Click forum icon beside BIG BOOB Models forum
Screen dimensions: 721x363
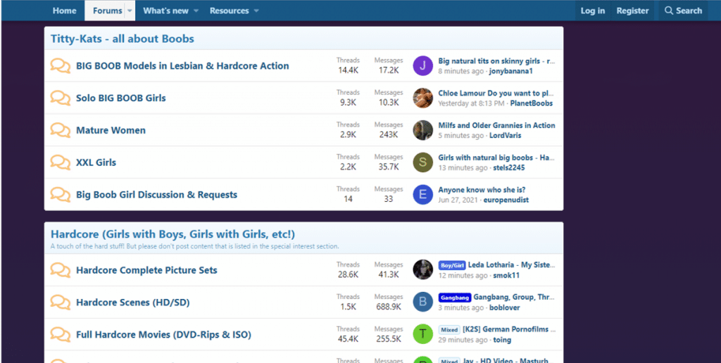click(61, 65)
